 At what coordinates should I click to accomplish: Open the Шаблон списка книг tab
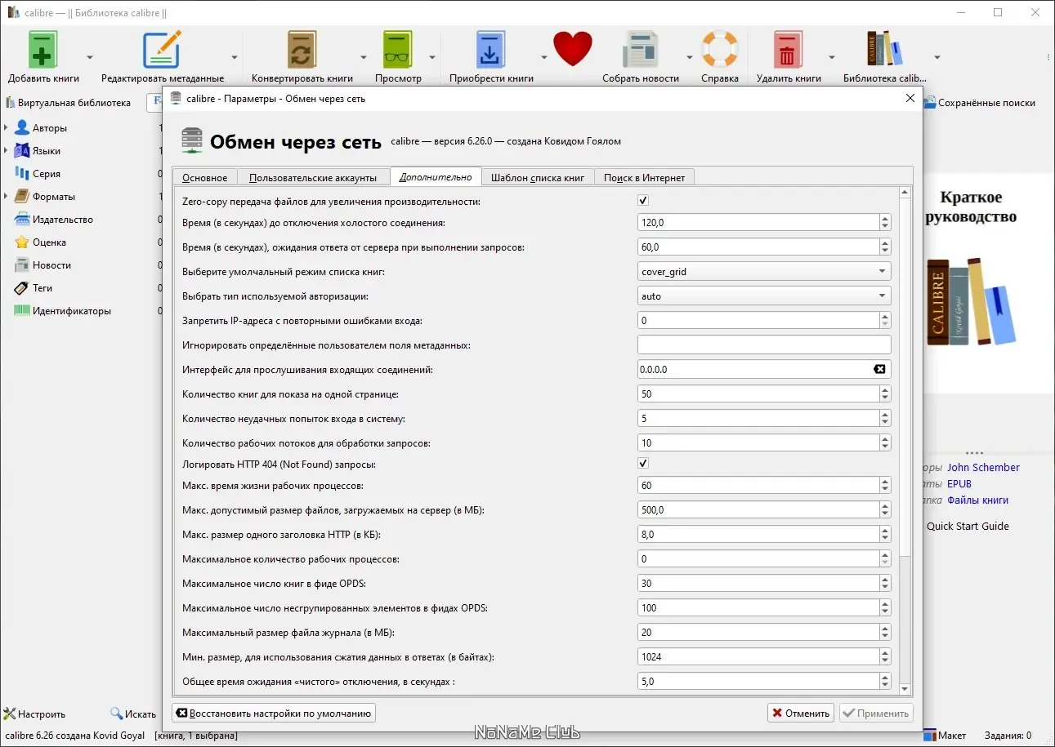pyautogui.click(x=538, y=177)
